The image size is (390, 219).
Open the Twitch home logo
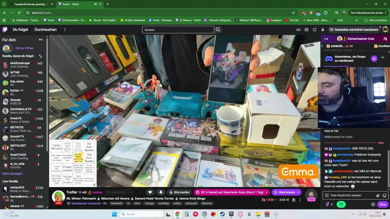[x=5, y=30]
